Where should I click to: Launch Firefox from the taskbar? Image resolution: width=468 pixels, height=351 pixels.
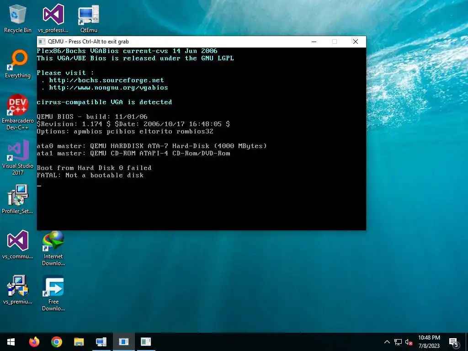pos(34,342)
